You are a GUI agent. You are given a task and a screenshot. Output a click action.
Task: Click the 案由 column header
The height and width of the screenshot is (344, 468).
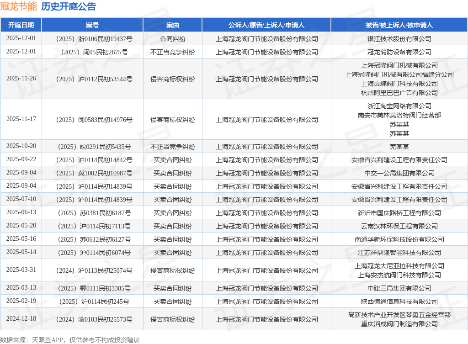[172, 25]
